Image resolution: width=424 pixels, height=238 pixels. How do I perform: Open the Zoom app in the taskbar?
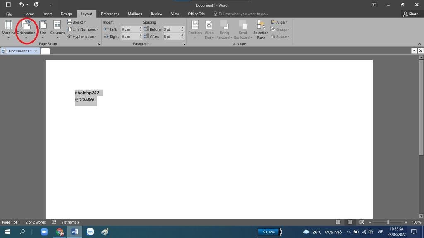pyautogui.click(x=44, y=232)
